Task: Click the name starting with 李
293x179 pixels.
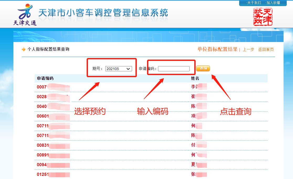Action: pos(199,87)
